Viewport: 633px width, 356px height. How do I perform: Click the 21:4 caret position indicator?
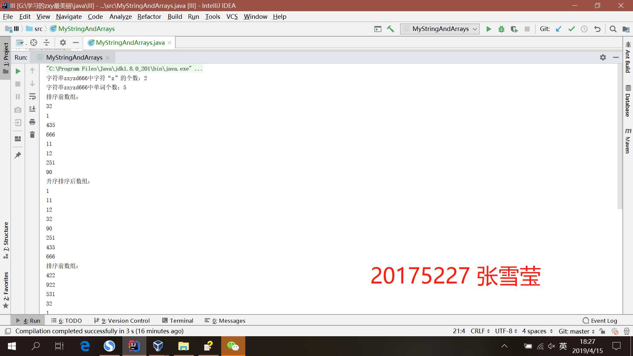[459, 331]
